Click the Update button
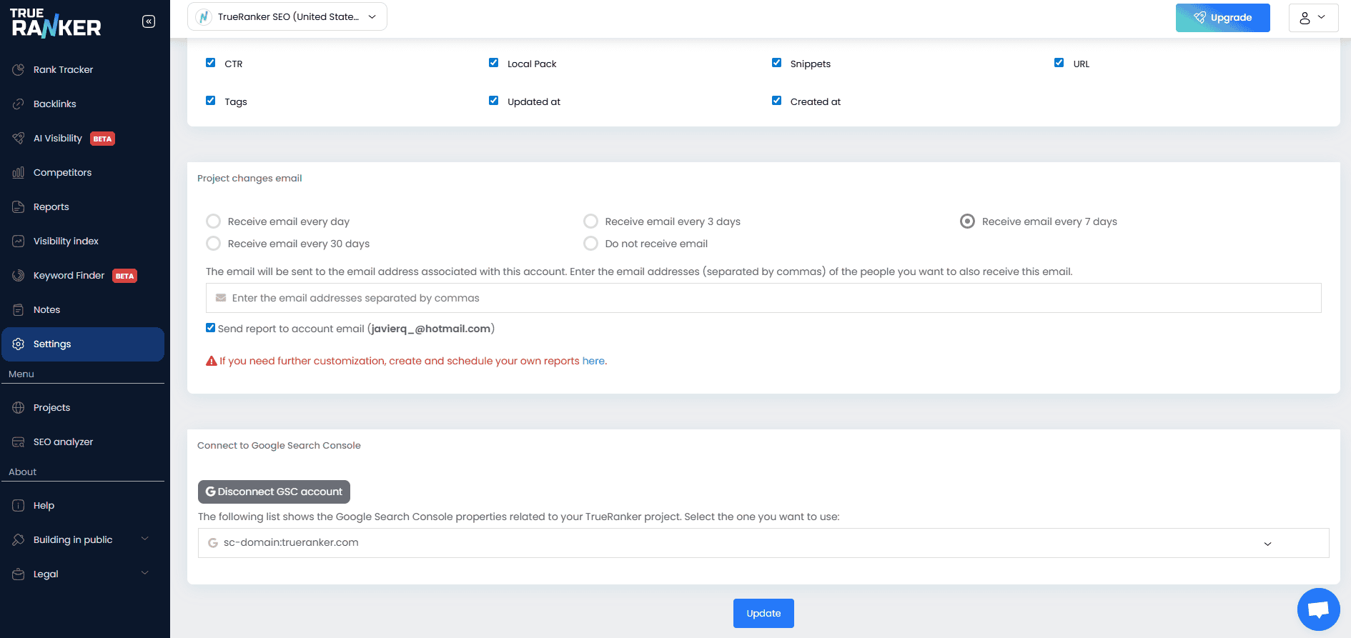Image resolution: width=1351 pixels, height=638 pixels. [763, 613]
